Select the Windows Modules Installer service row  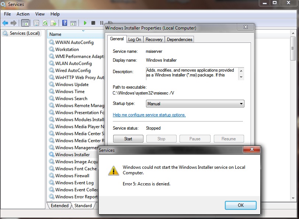coord(76,120)
